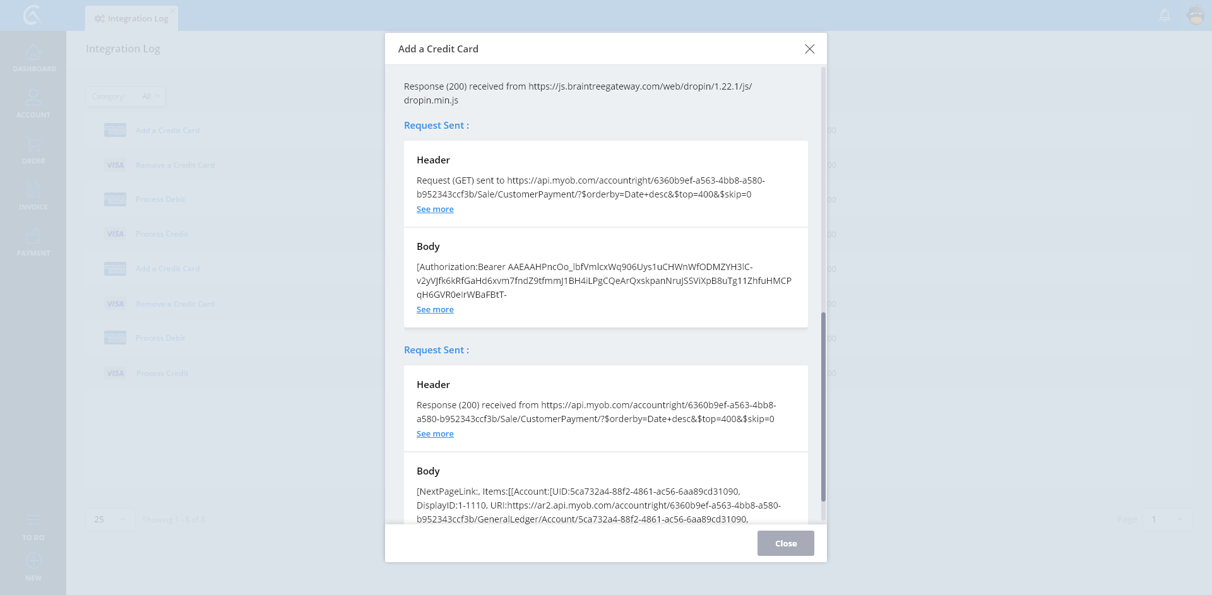
Task: Close the Add a Credit Card dialog with X
Action: pos(809,49)
